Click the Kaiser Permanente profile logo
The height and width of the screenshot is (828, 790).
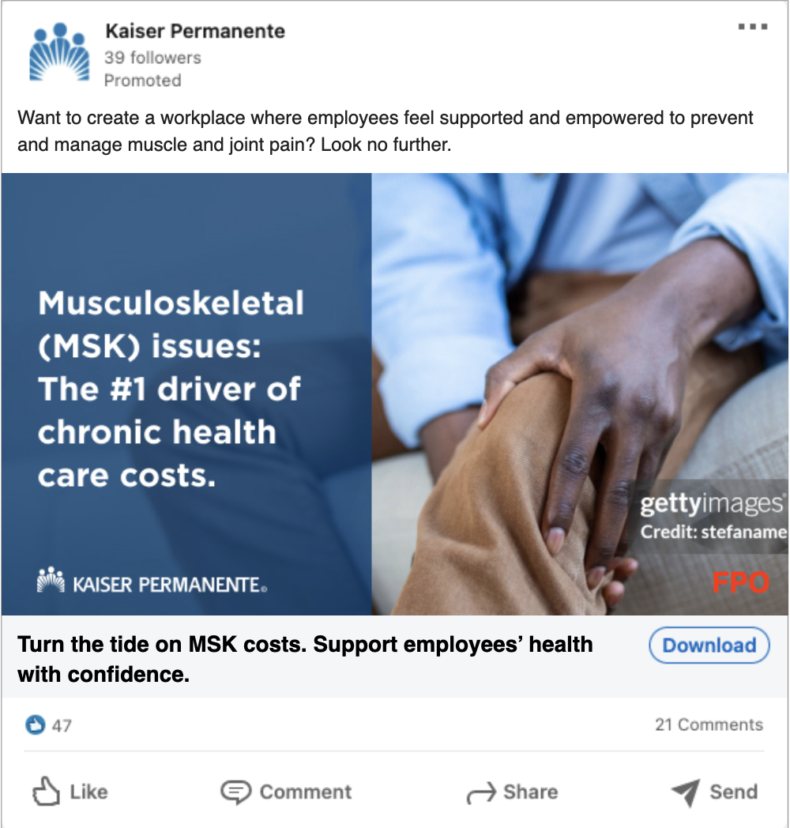59,52
